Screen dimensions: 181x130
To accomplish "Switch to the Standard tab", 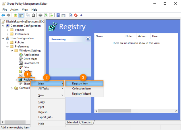I will click(86, 122).
